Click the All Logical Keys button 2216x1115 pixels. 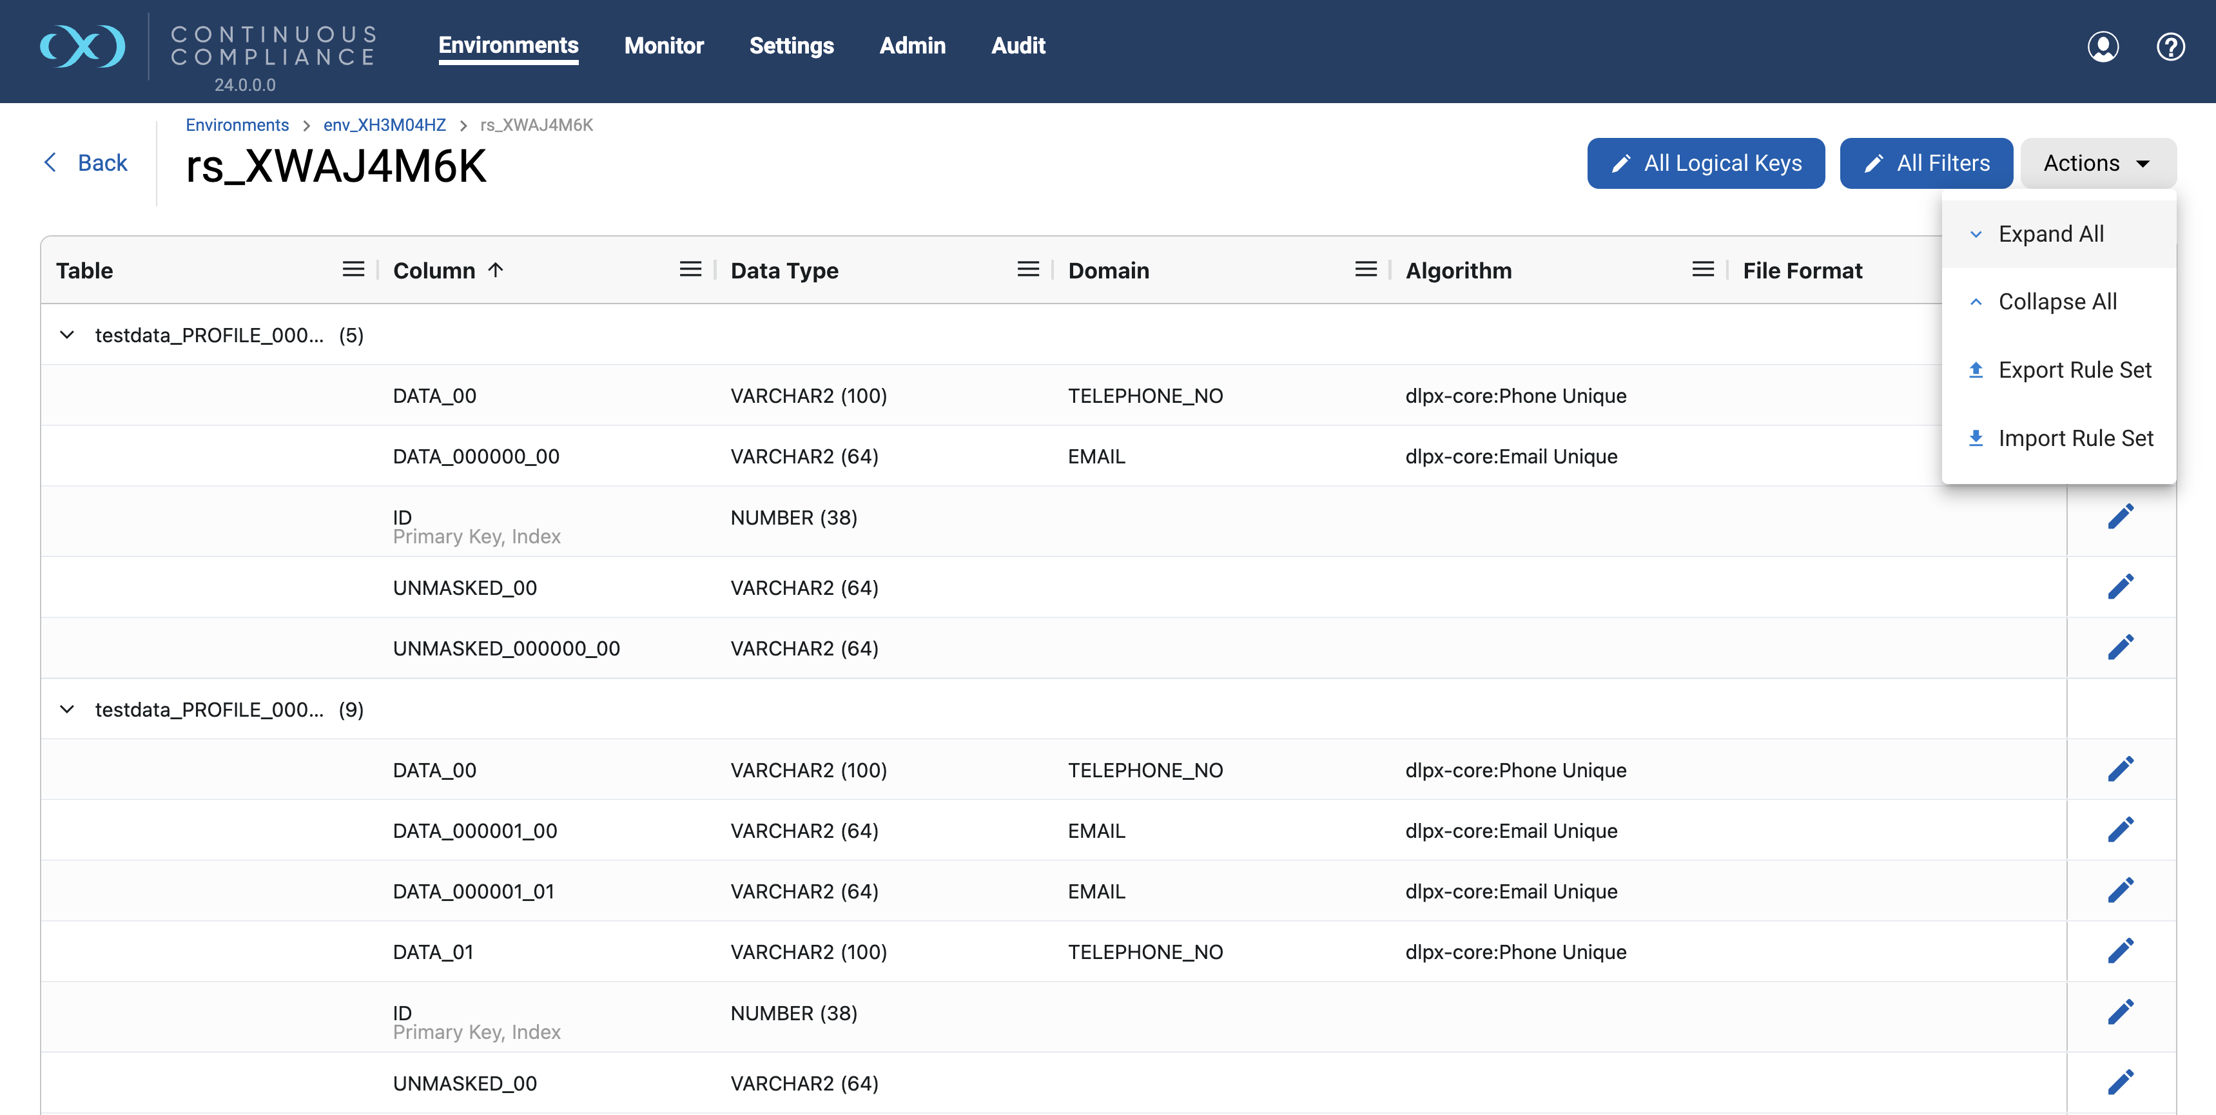pos(1705,164)
